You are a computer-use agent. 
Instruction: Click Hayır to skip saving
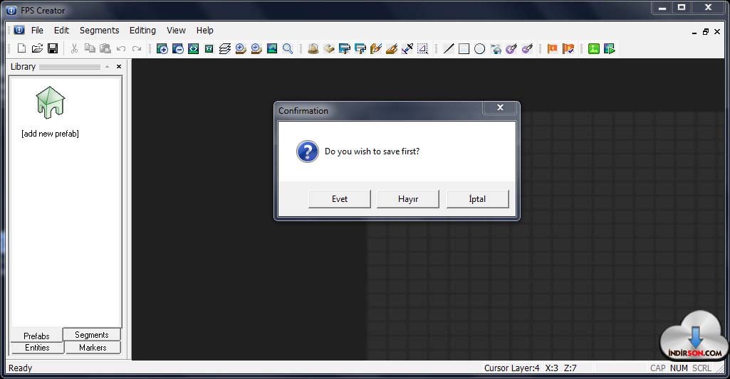click(408, 199)
